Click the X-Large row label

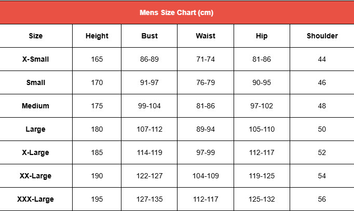point(36,152)
